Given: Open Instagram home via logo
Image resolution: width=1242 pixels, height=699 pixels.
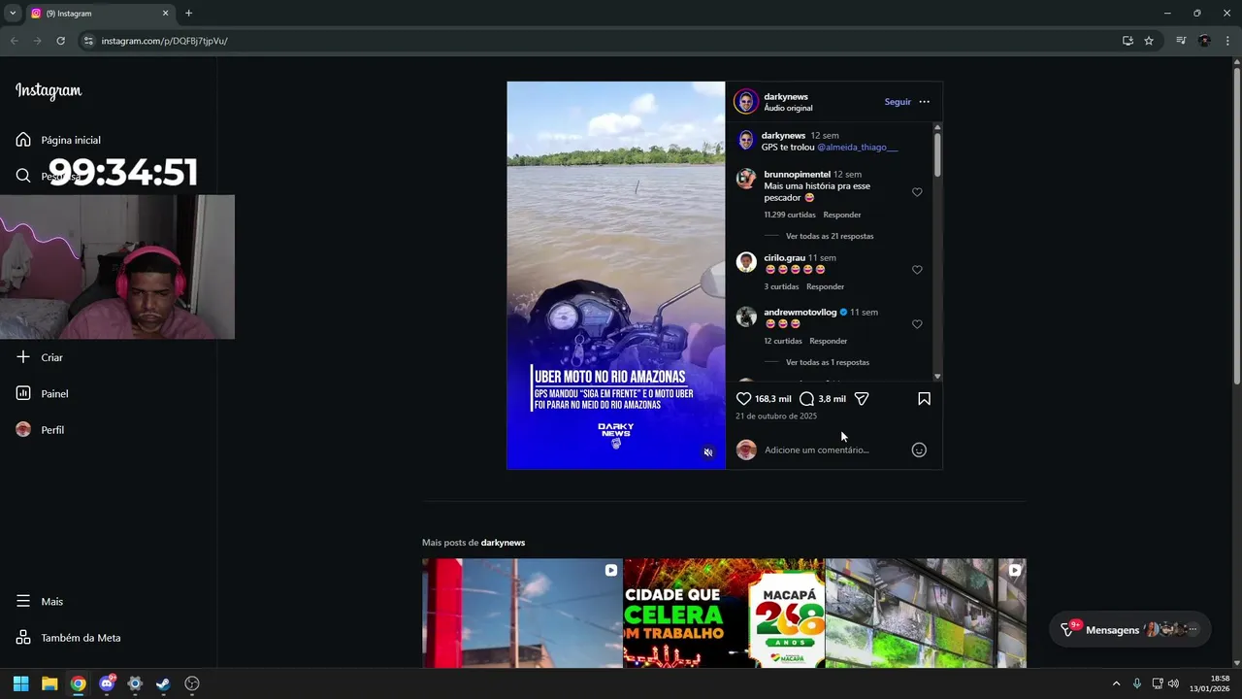Looking at the screenshot, I should (49, 91).
